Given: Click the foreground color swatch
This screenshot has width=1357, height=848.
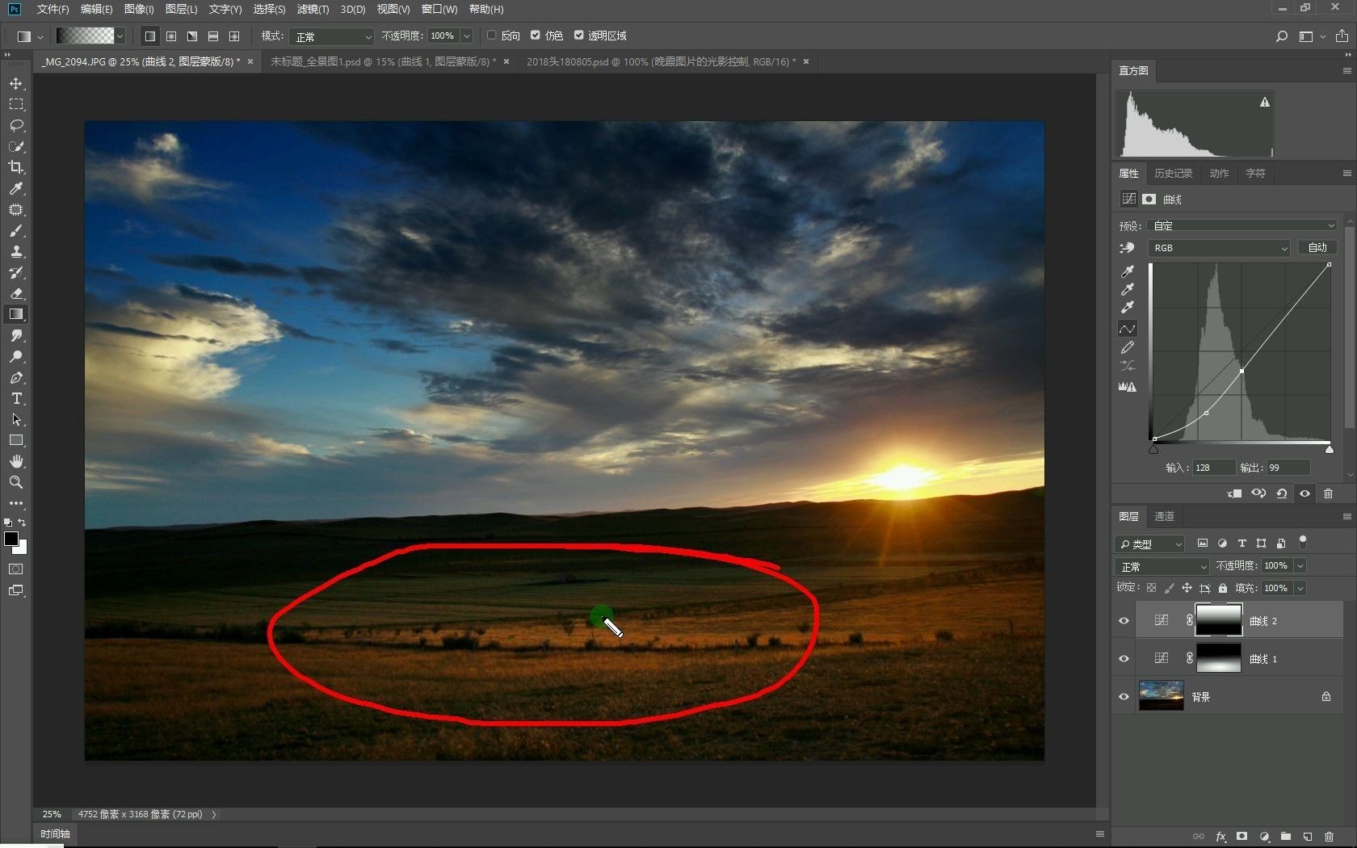Looking at the screenshot, I should pyautogui.click(x=11, y=539).
